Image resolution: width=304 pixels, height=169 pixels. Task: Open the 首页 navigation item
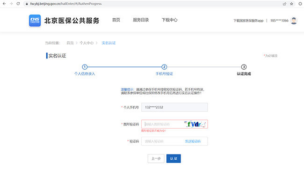pyautogui.click(x=116, y=20)
